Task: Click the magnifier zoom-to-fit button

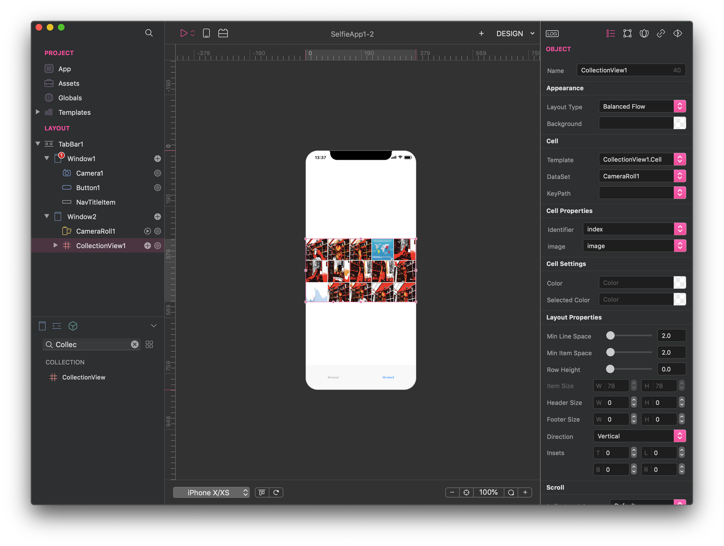Action: coord(511,492)
